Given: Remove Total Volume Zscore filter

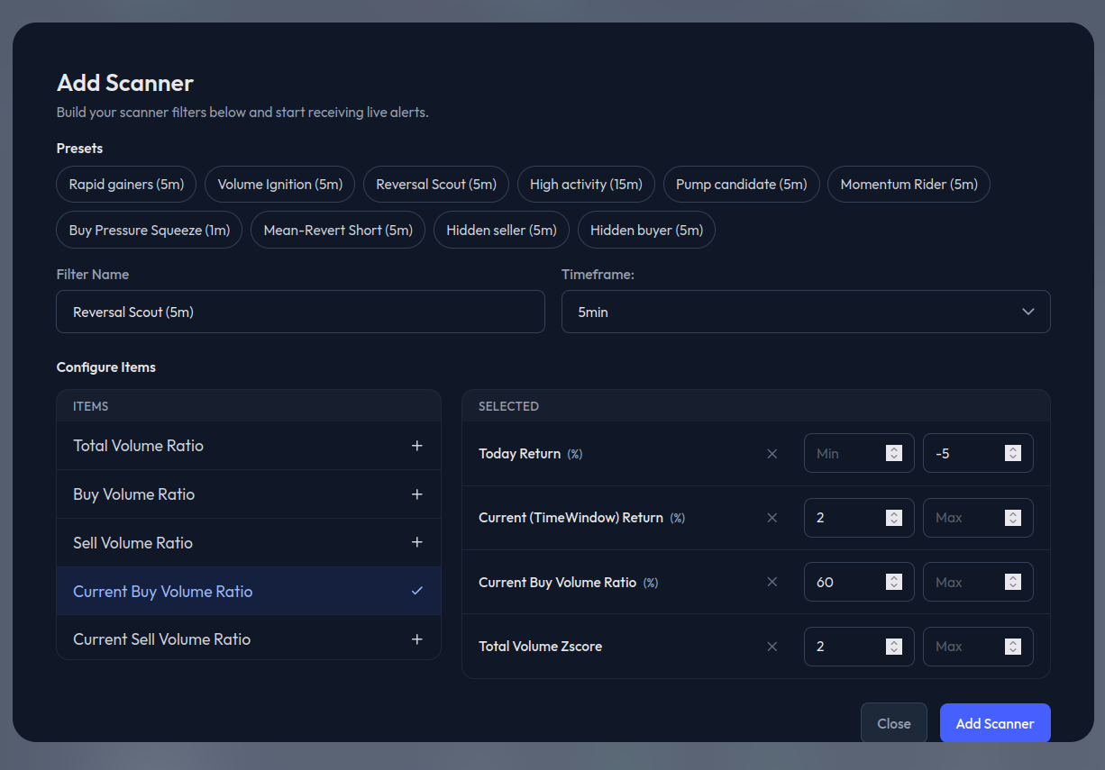Looking at the screenshot, I should click(772, 647).
